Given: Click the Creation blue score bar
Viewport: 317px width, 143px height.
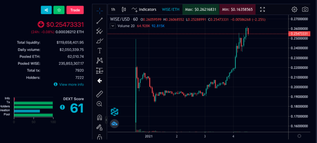Looking at the screenshot, I should coord(27,111).
